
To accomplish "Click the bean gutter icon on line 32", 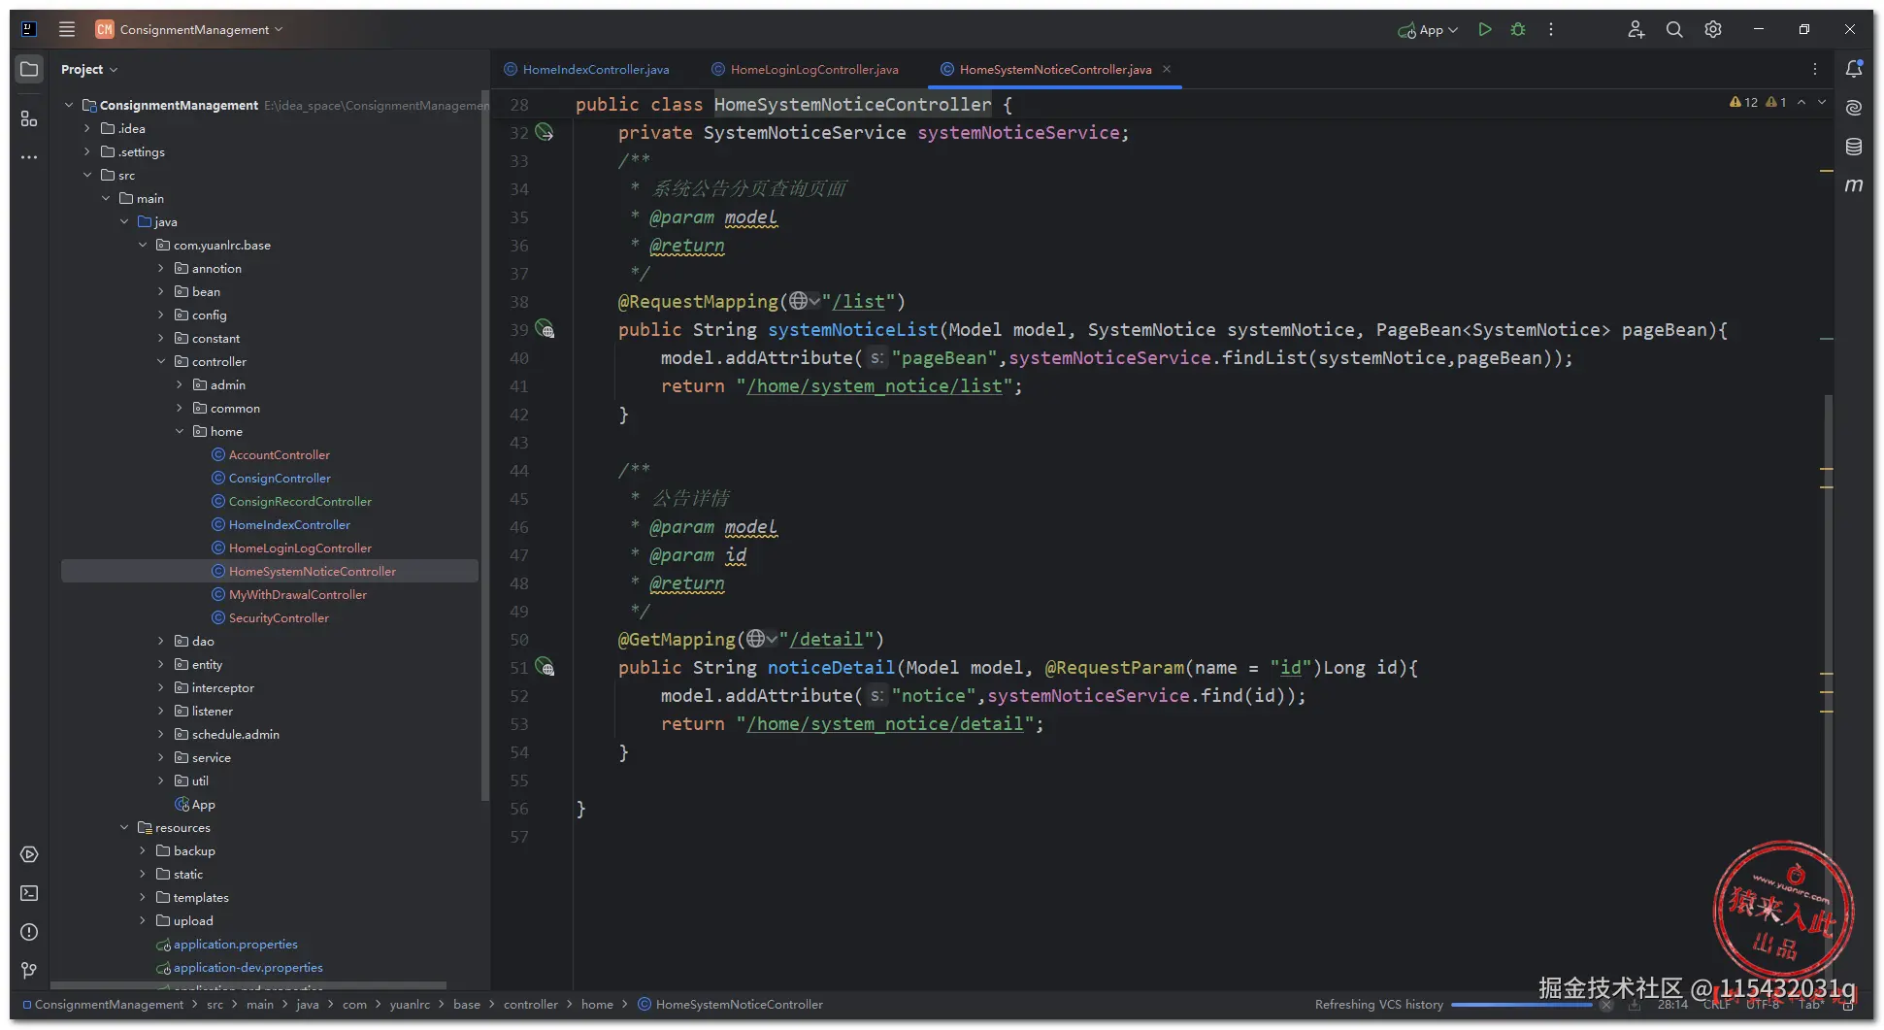I will 545,132.
